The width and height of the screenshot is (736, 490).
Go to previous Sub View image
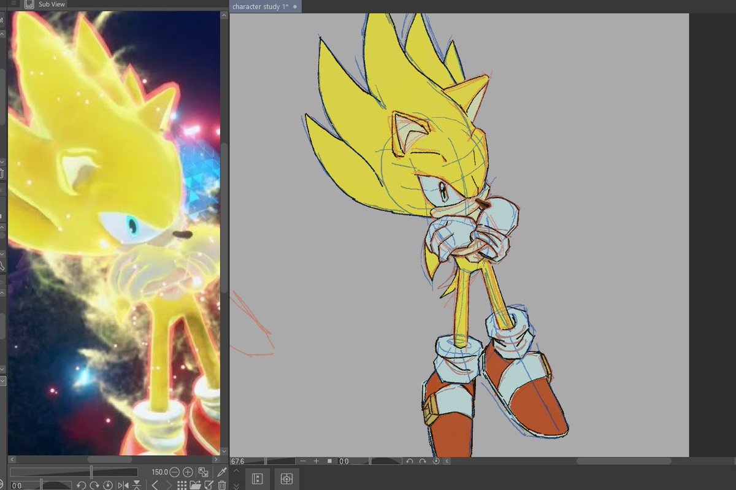coord(155,485)
